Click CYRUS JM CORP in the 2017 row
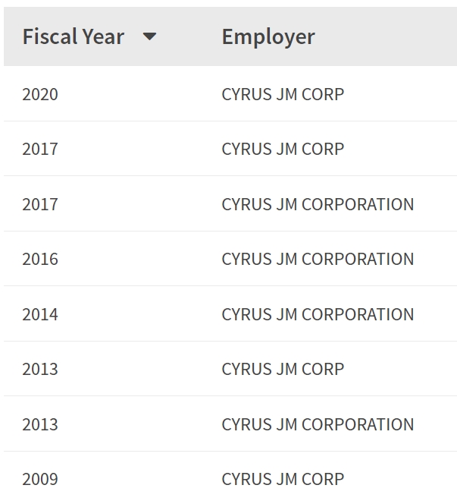Viewport: 457px width, 504px height. [x=283, y=149]
